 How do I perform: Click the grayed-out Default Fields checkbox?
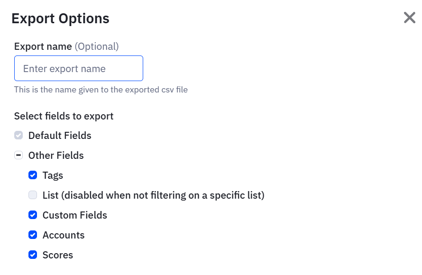18,135
